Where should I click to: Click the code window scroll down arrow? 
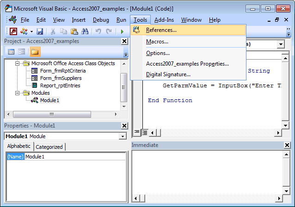coord(285,126)
